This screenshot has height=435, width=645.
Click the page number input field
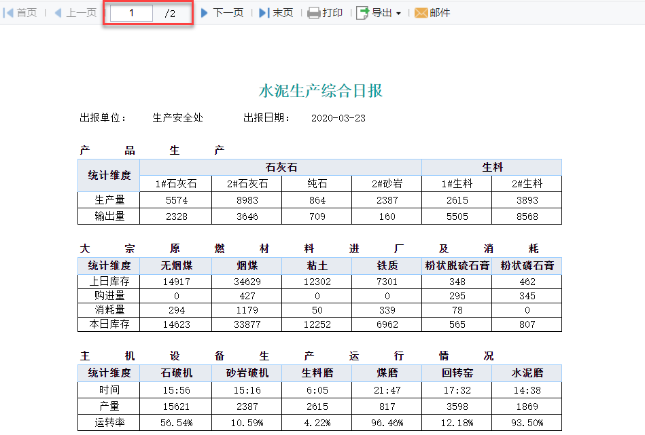click(131, 13)
